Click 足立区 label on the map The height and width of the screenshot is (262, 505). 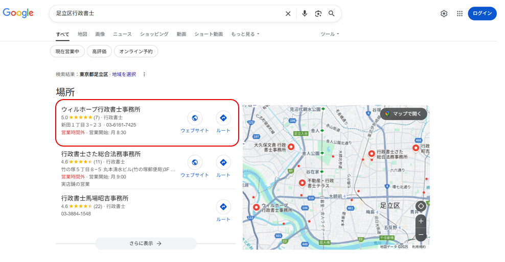tap(389, 206)
